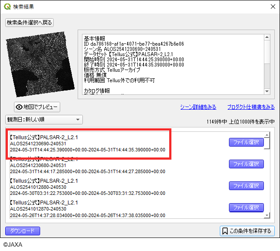Click the ID da786168 line in 基本情報
This screenshot has width=280, height=251.
134,44
